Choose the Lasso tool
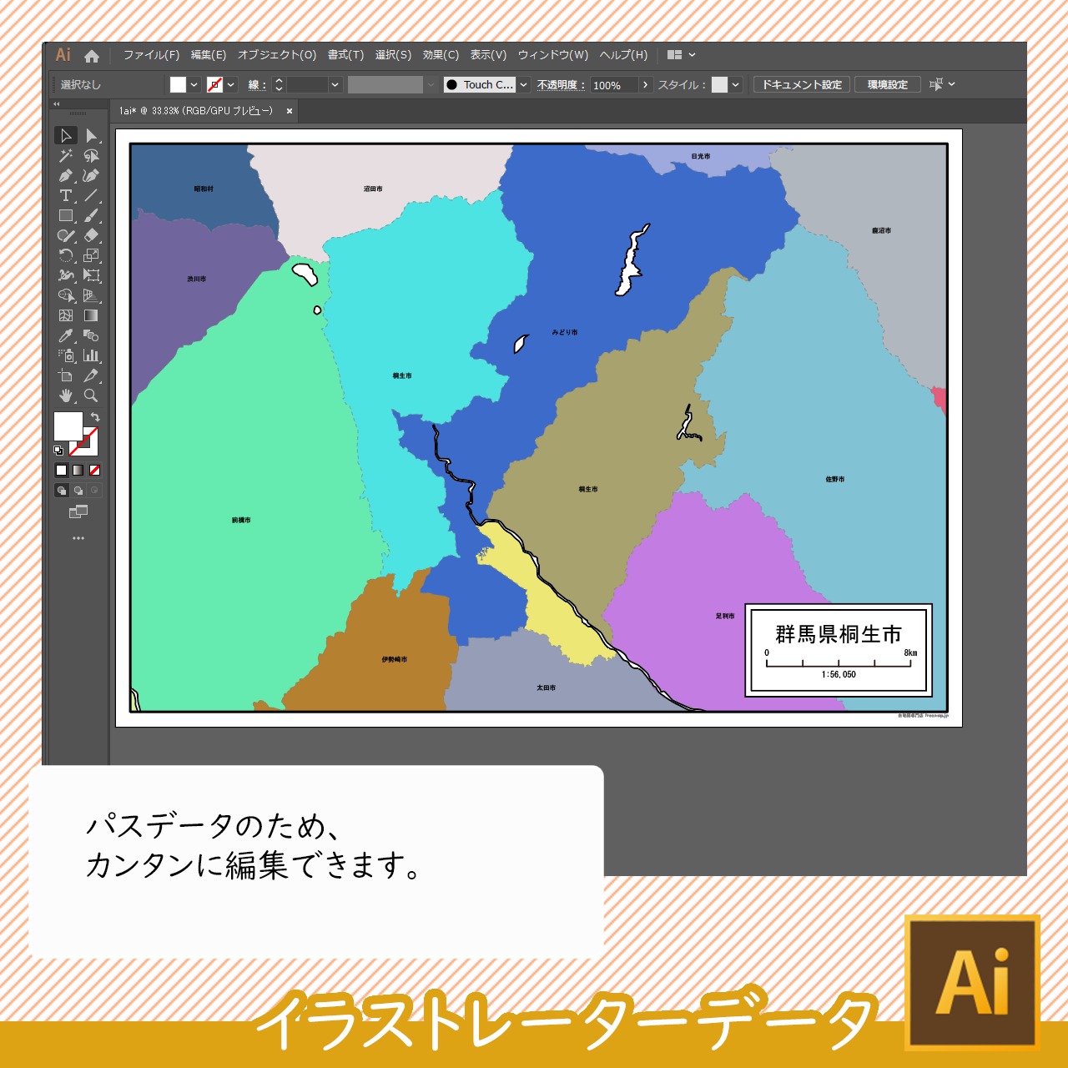This screenshot has width=1068, height=1068. point(92,155)
